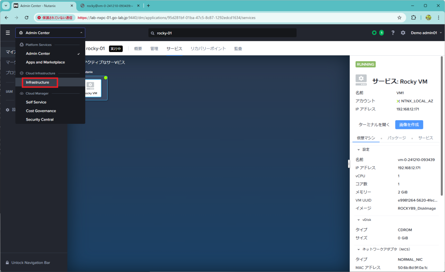Click the VM UUID value e9981264-5620-4fec
The image size is (445, 272).
(x=417, y=200)
